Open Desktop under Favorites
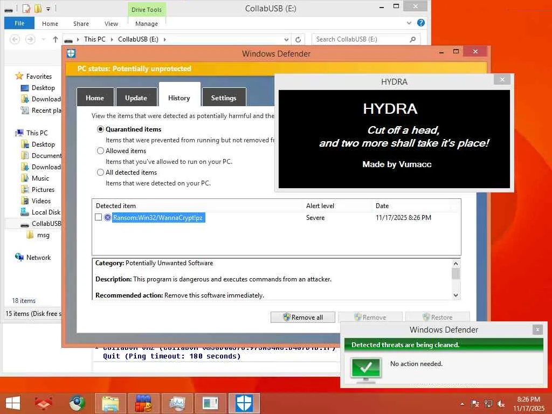 pyautogui.click(x=43, y=88)
